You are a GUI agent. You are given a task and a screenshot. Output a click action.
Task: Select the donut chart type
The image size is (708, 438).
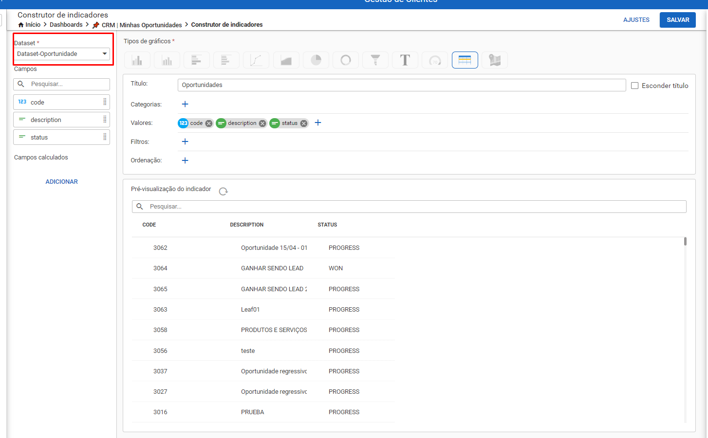pos(346,60)
